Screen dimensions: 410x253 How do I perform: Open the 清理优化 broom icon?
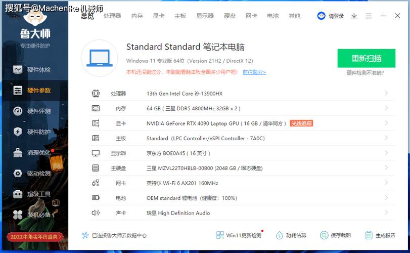click(18, 152)
